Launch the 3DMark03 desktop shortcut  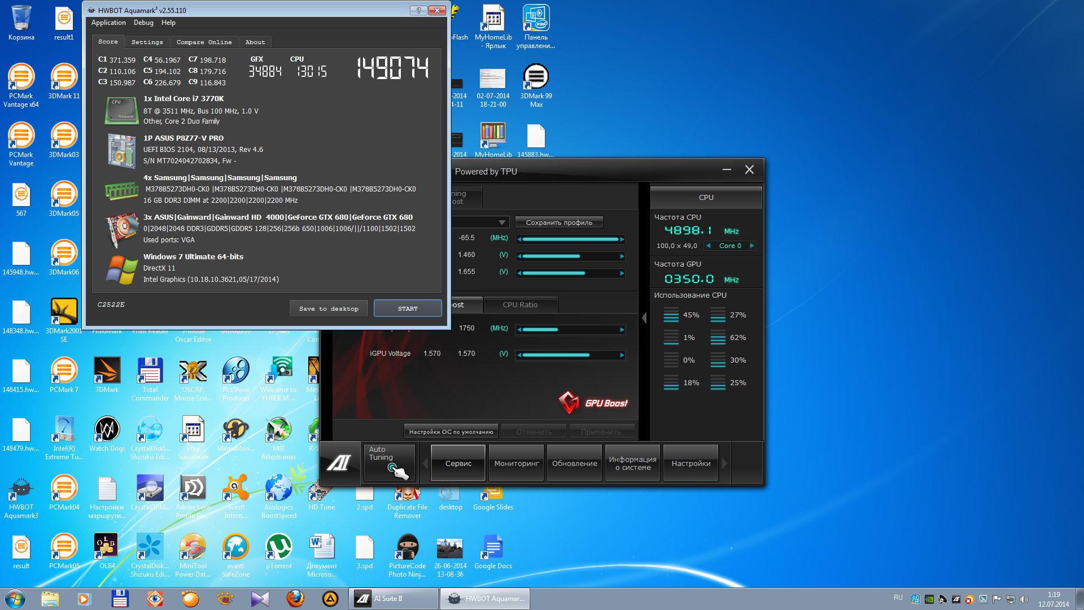64,141
